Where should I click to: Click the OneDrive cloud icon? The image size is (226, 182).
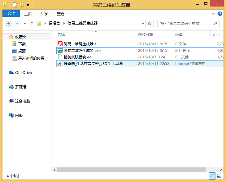11,72
